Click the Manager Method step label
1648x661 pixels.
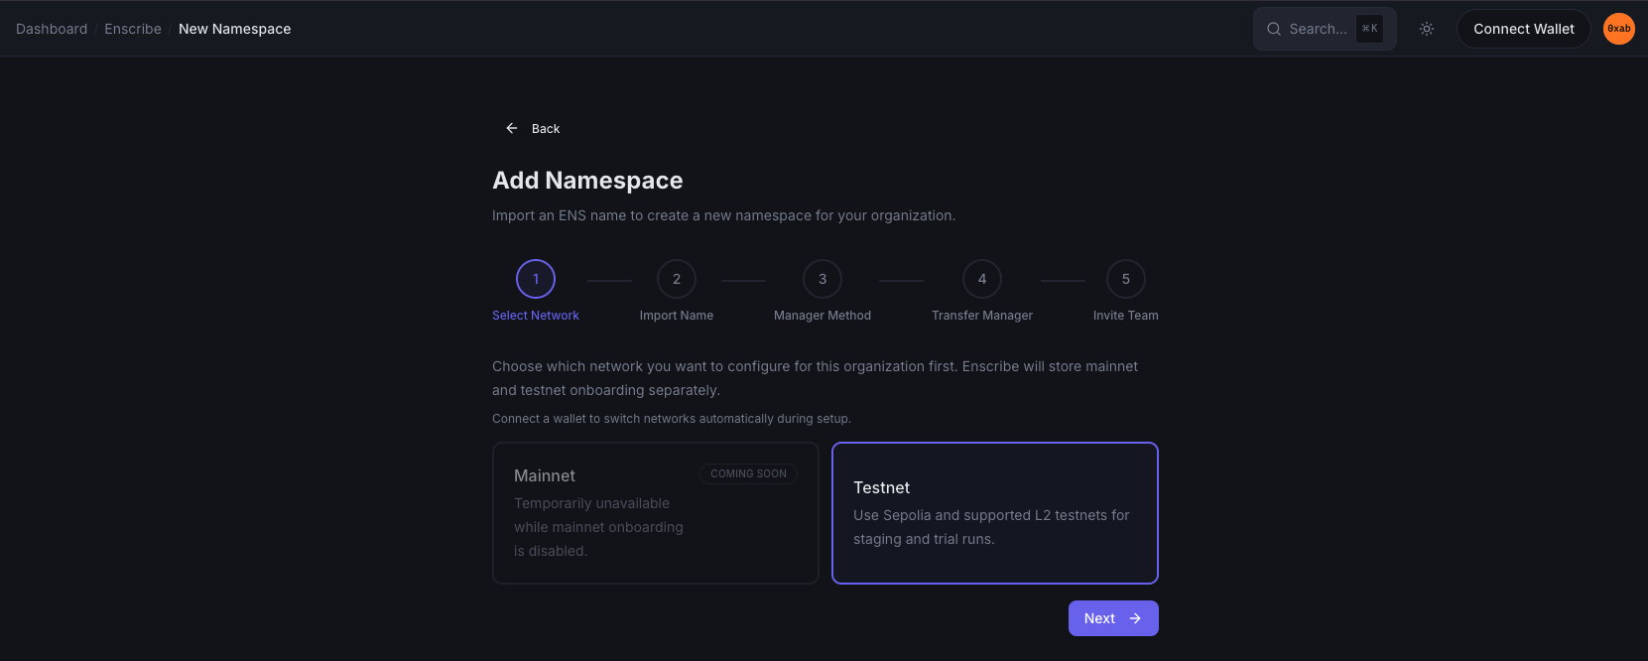[823, 316]
